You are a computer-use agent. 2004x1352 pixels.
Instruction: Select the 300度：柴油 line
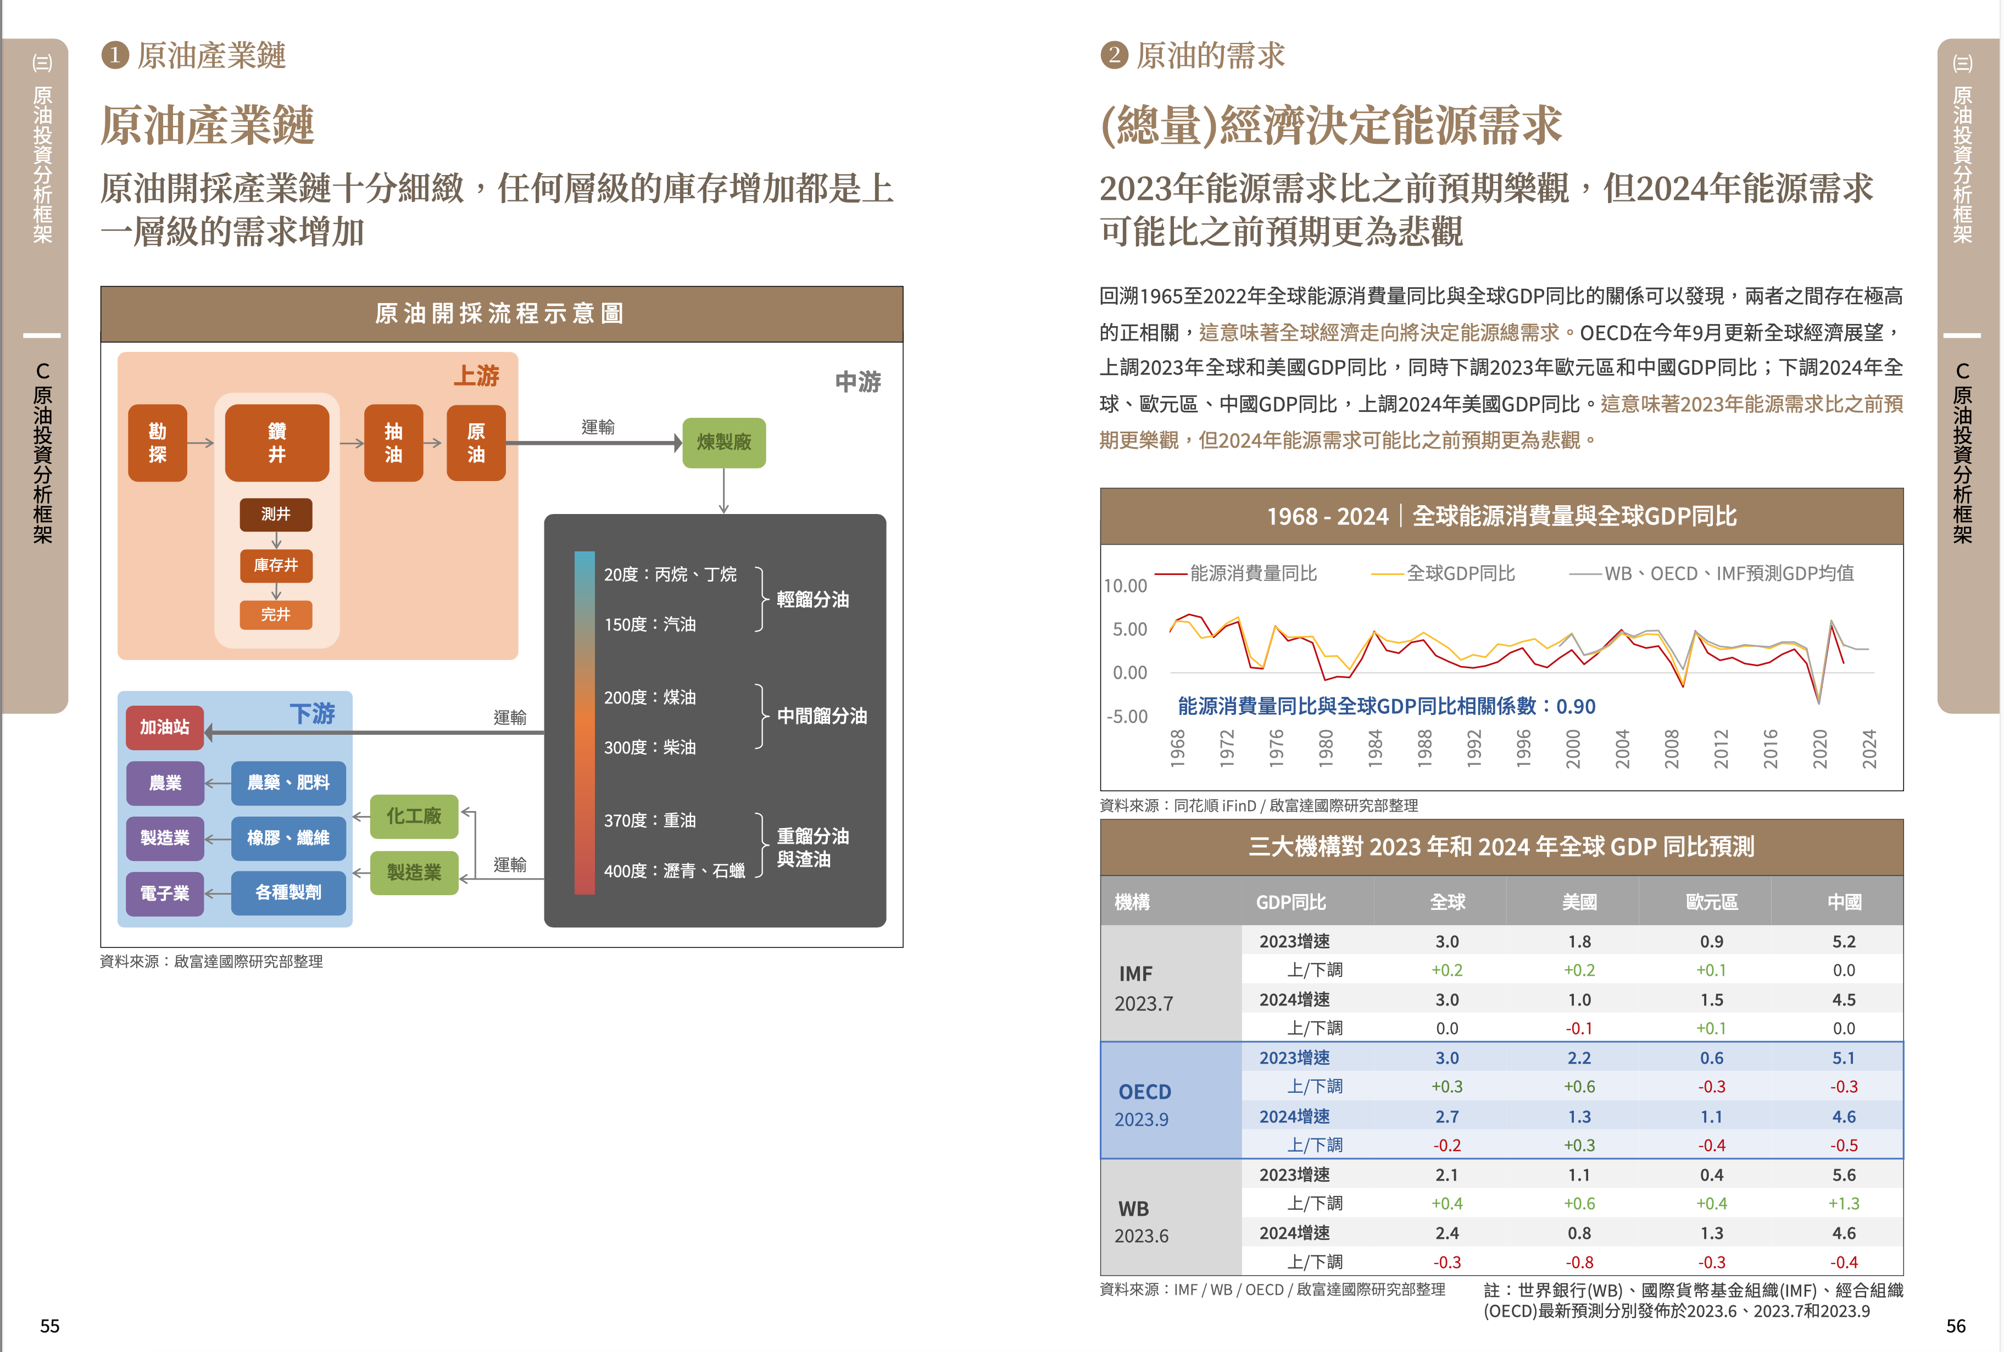pos(650,747)
